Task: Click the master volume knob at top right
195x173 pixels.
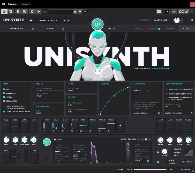Action: click(177, 20)
